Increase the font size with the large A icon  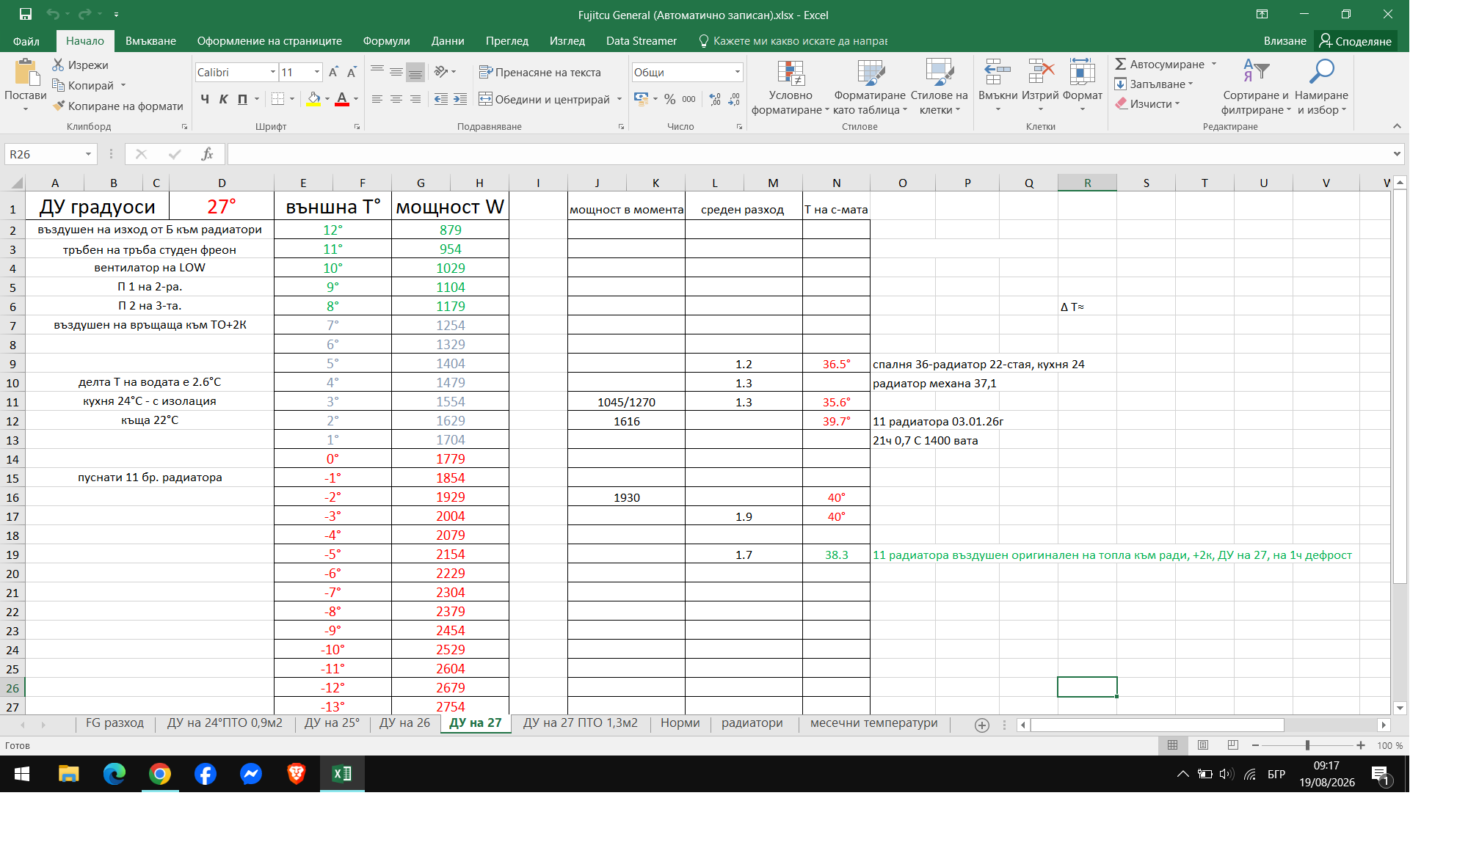pos(333,72)
